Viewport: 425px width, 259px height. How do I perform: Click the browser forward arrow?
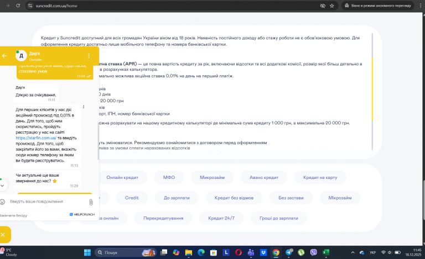tap(8, 6)
